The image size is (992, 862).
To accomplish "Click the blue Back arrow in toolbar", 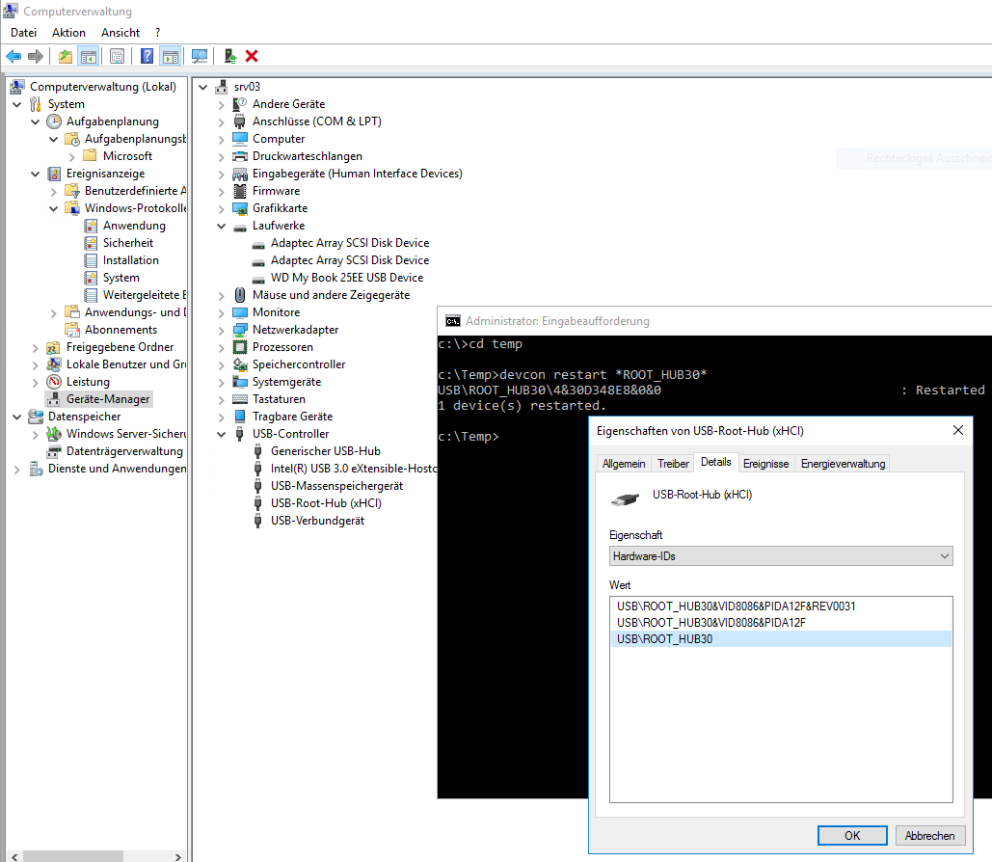I will [13, 57].
